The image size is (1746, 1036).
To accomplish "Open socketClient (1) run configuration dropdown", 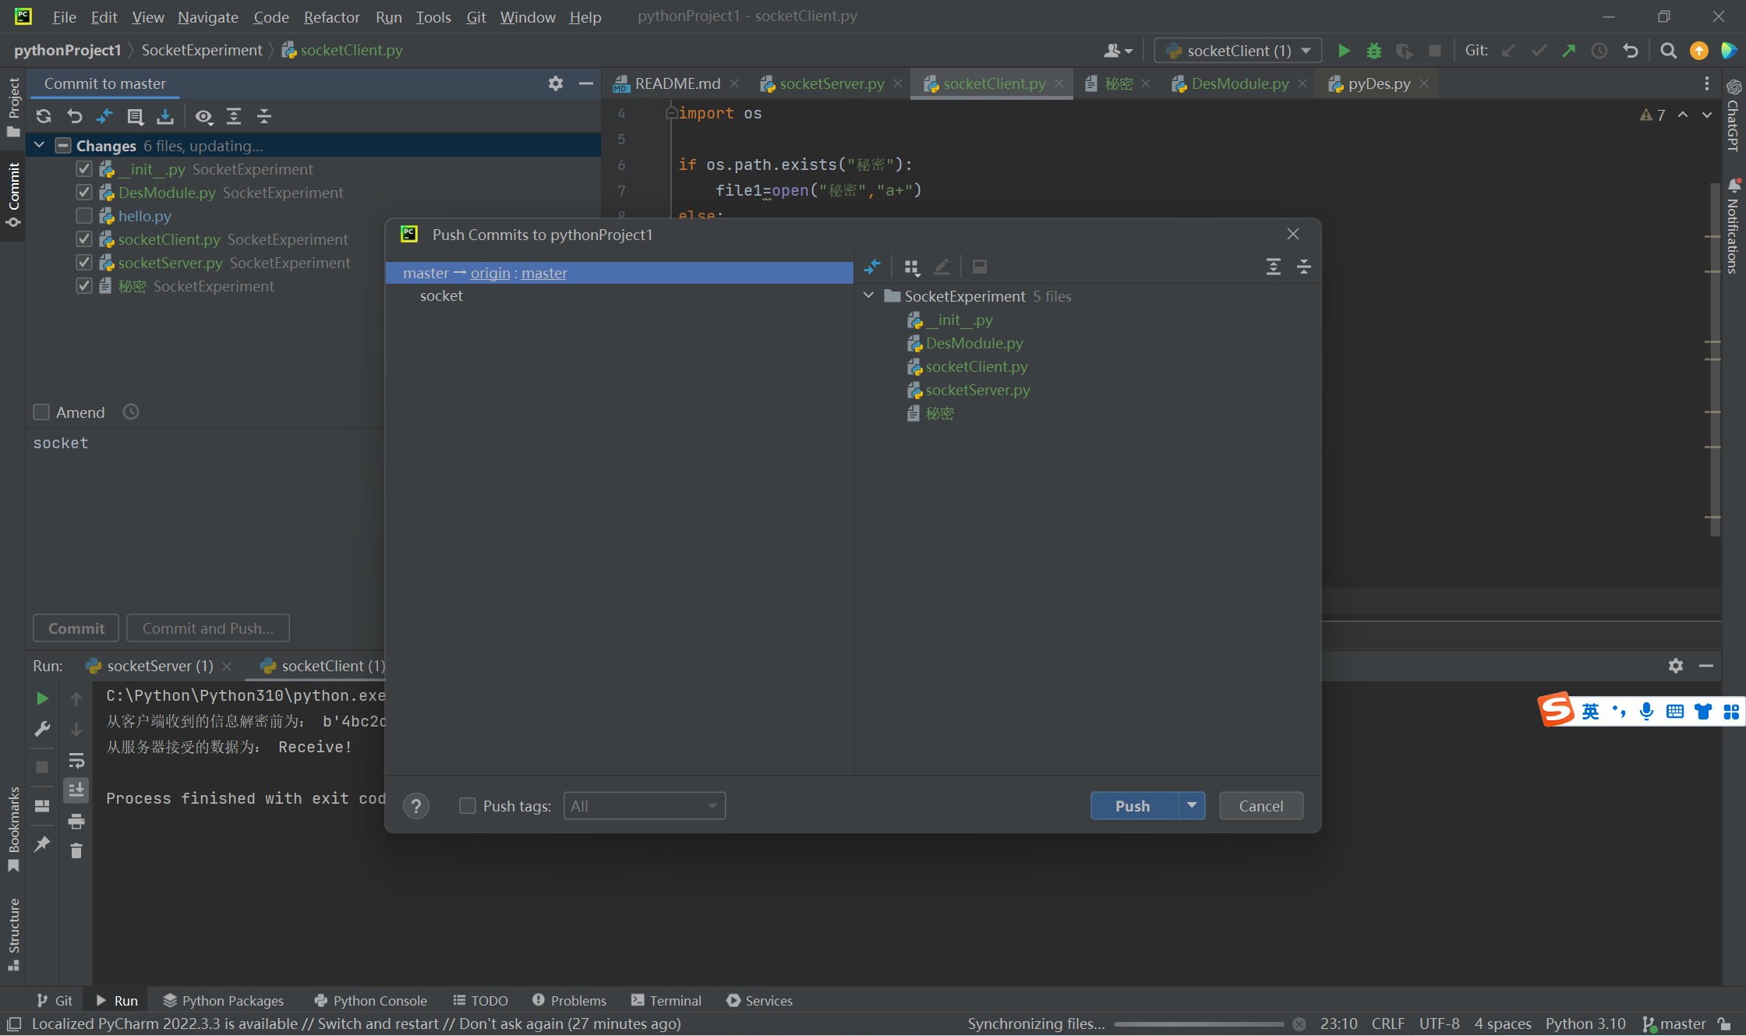I will click(x=1238, y=51).
